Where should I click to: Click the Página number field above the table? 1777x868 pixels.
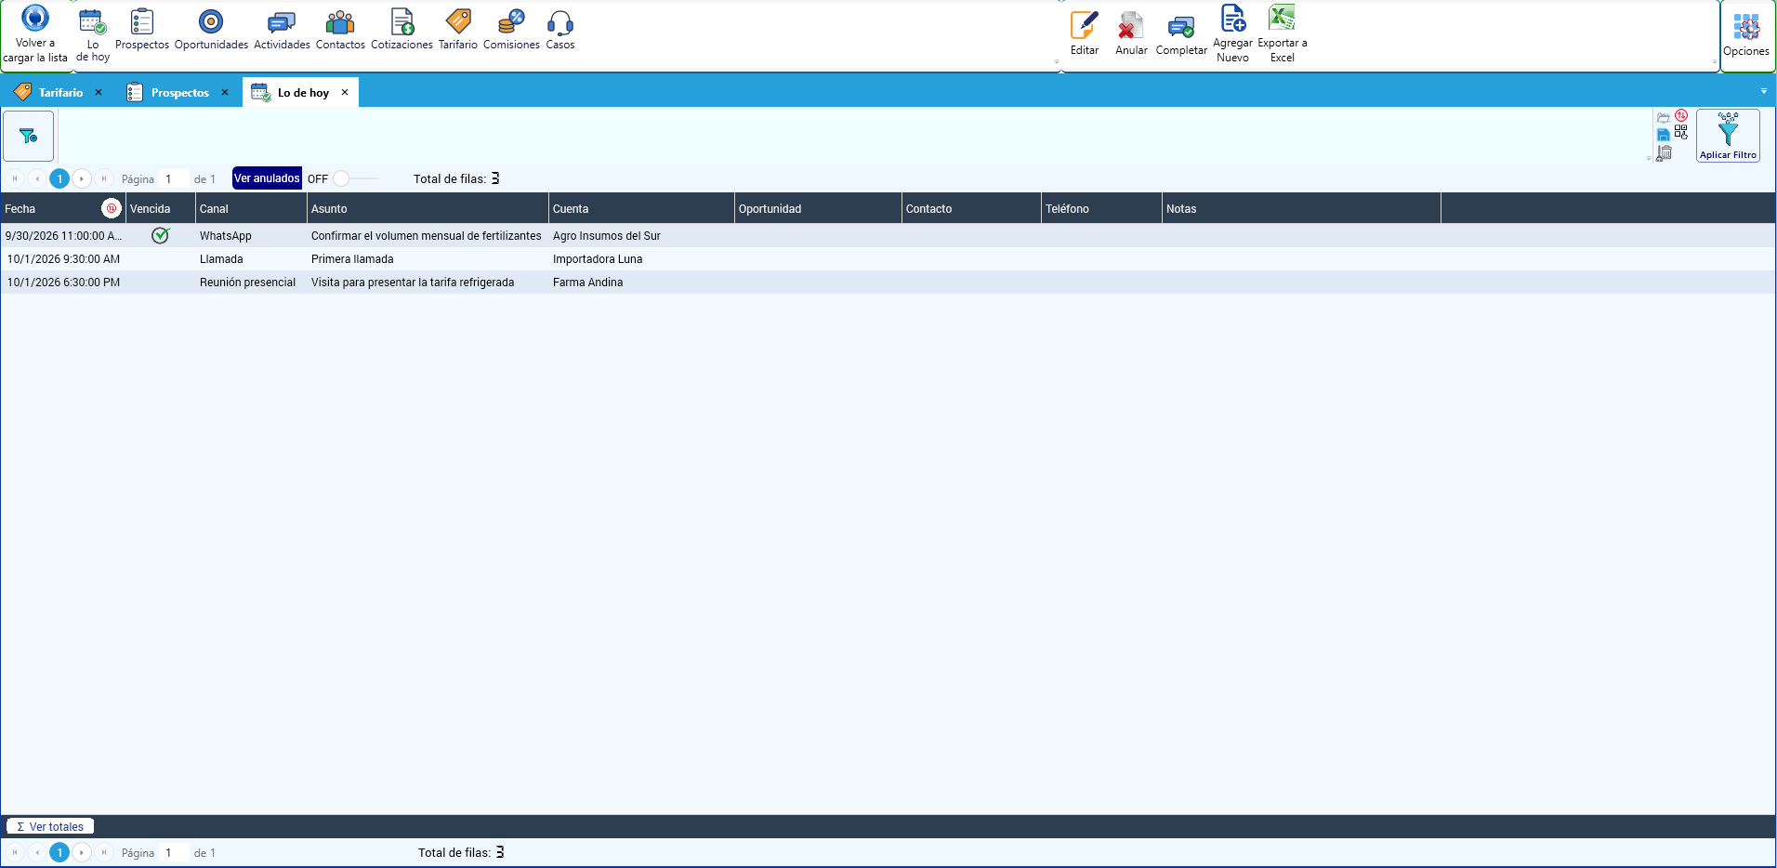point(174,178)
